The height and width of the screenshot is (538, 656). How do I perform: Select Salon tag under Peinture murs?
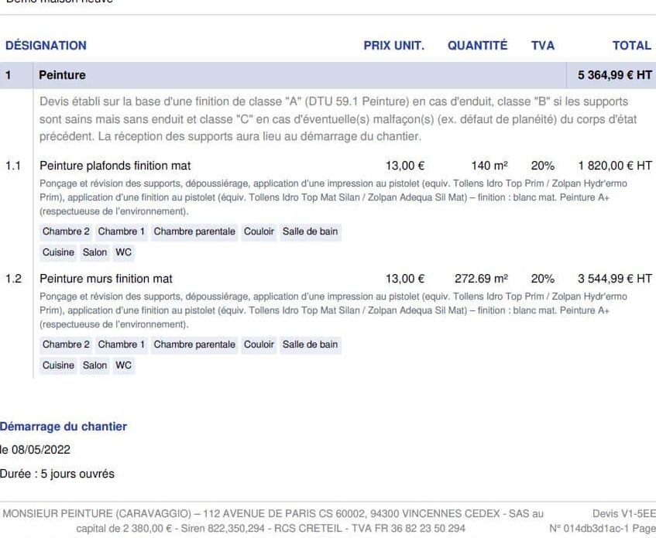94,365
